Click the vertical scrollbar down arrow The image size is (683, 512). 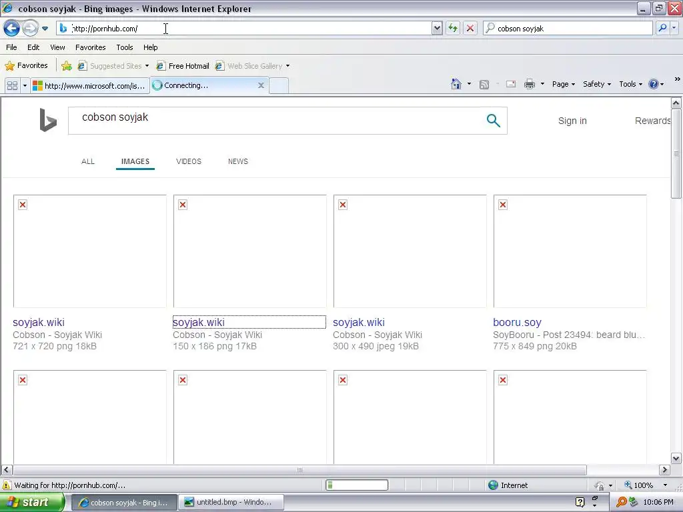(676, 458)
